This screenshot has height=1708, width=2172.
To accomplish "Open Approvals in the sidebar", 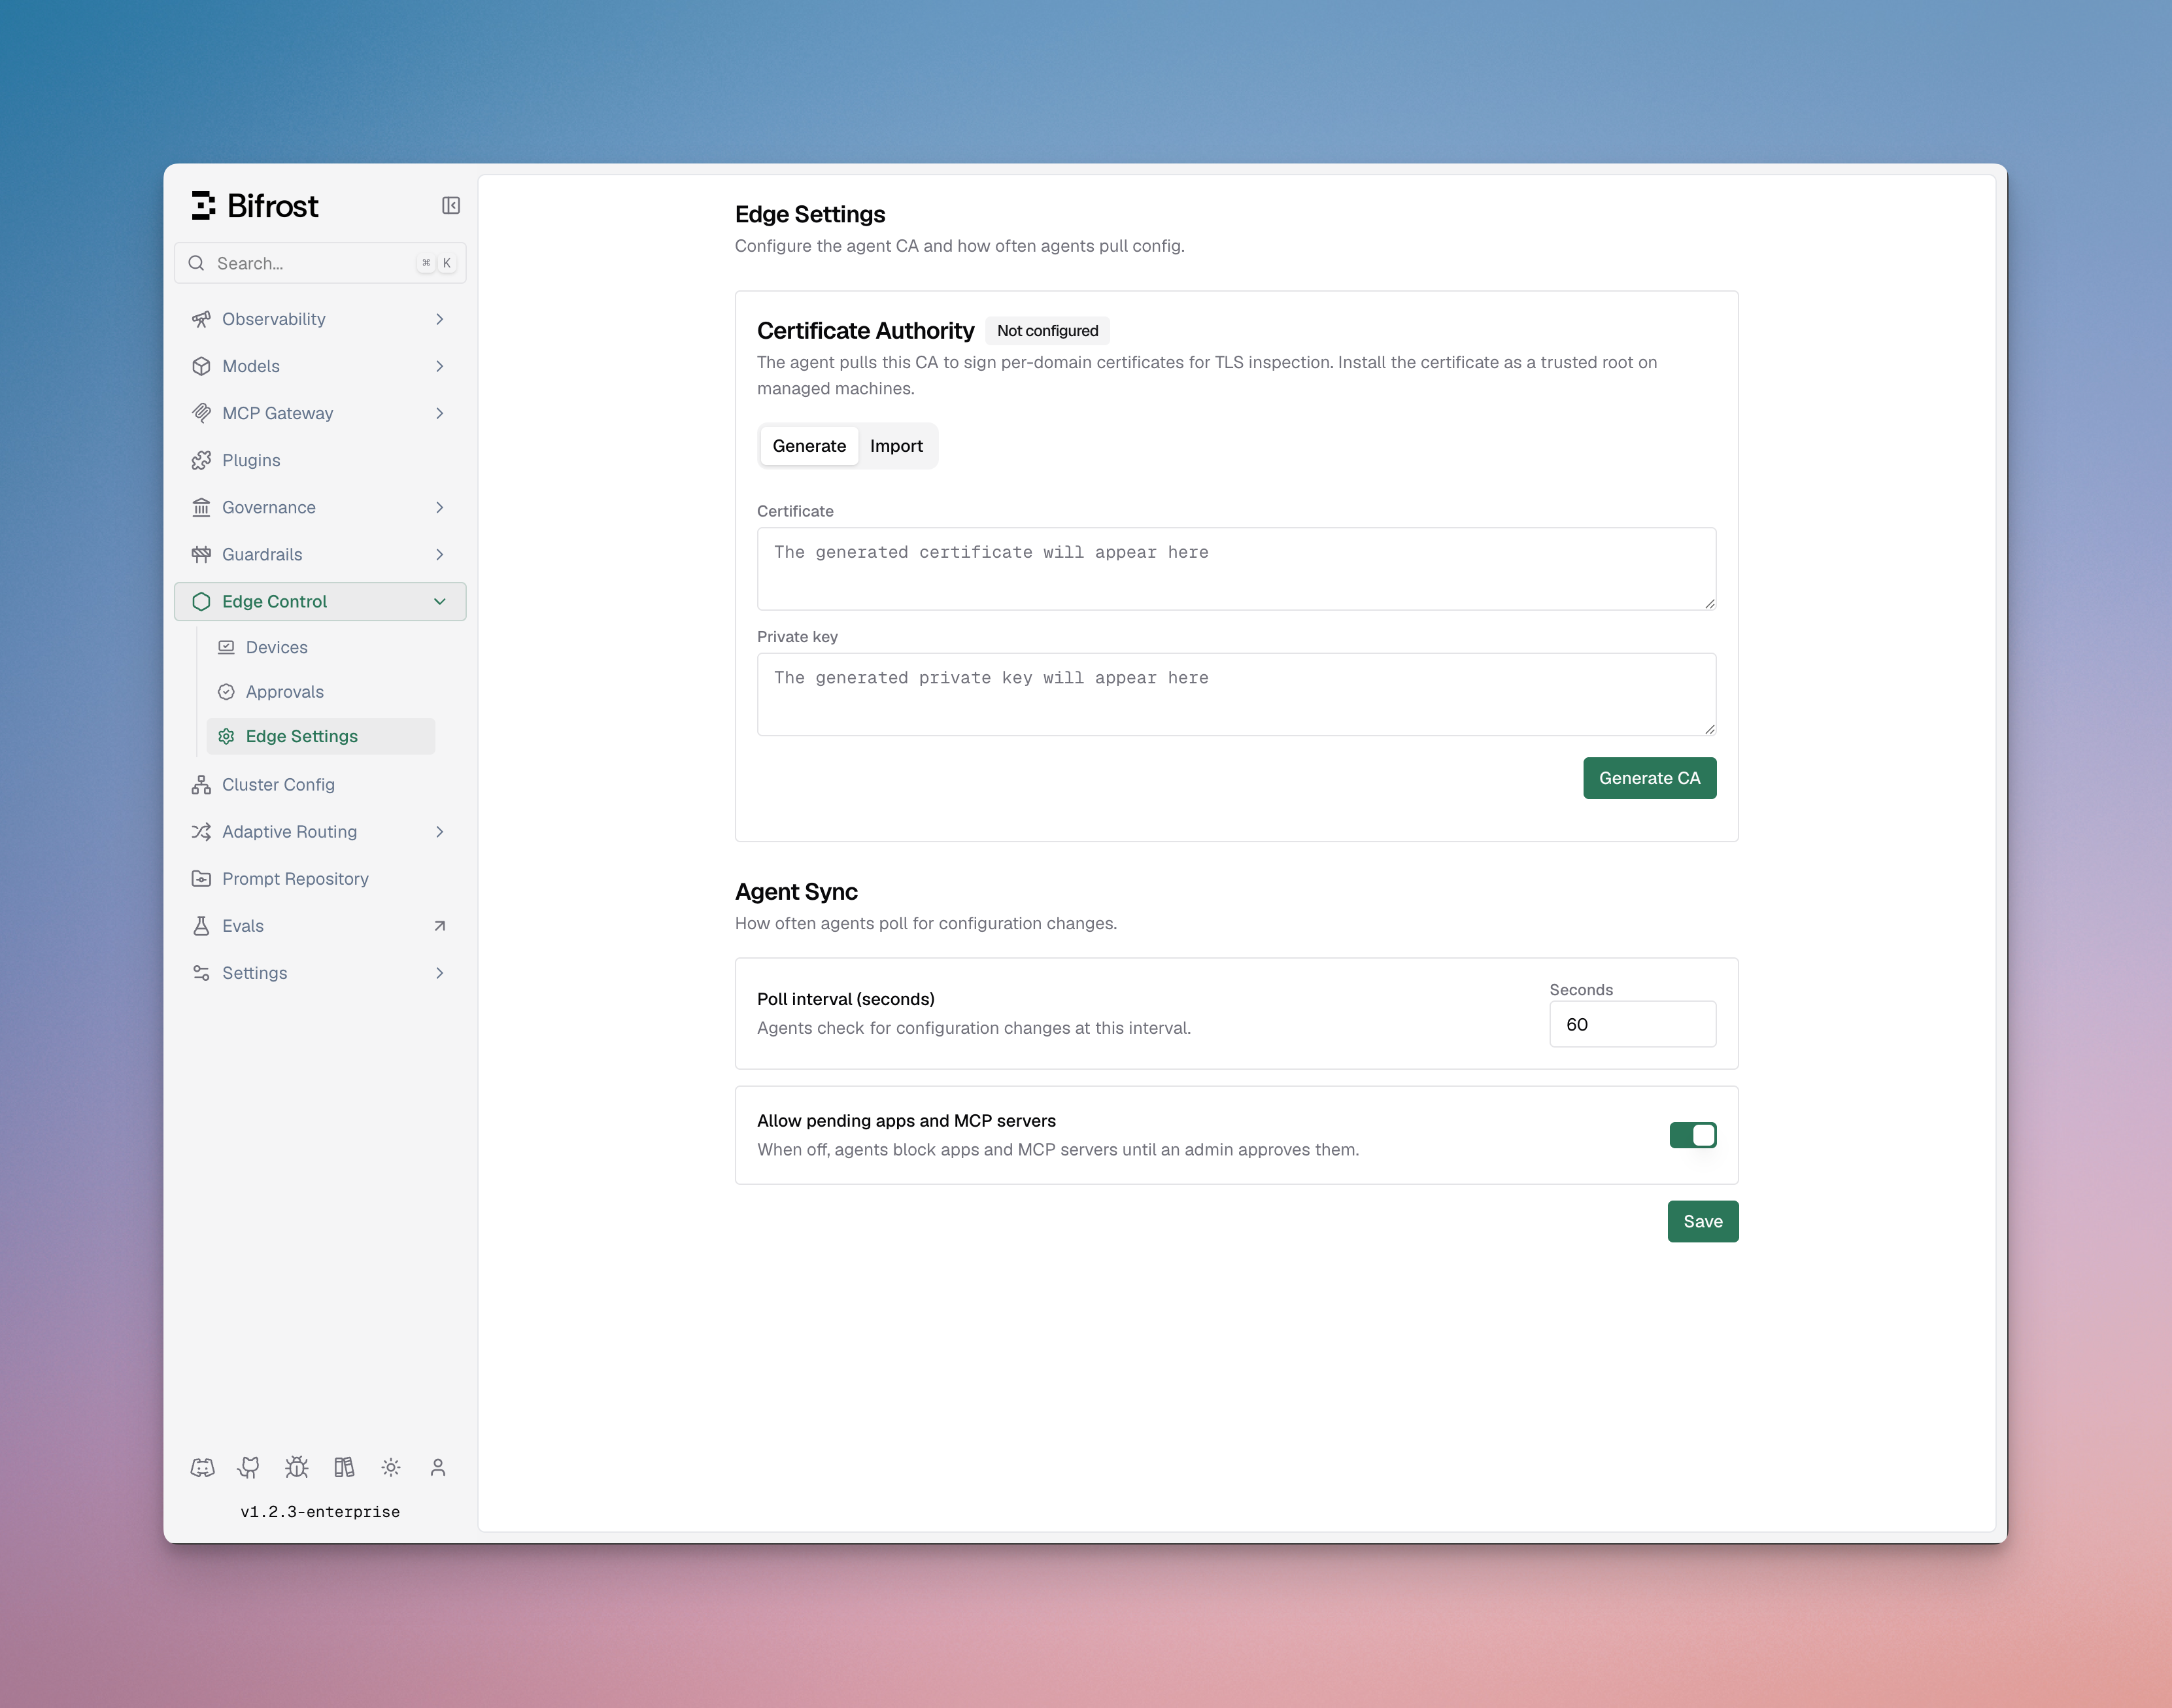I will coord(321,692).
